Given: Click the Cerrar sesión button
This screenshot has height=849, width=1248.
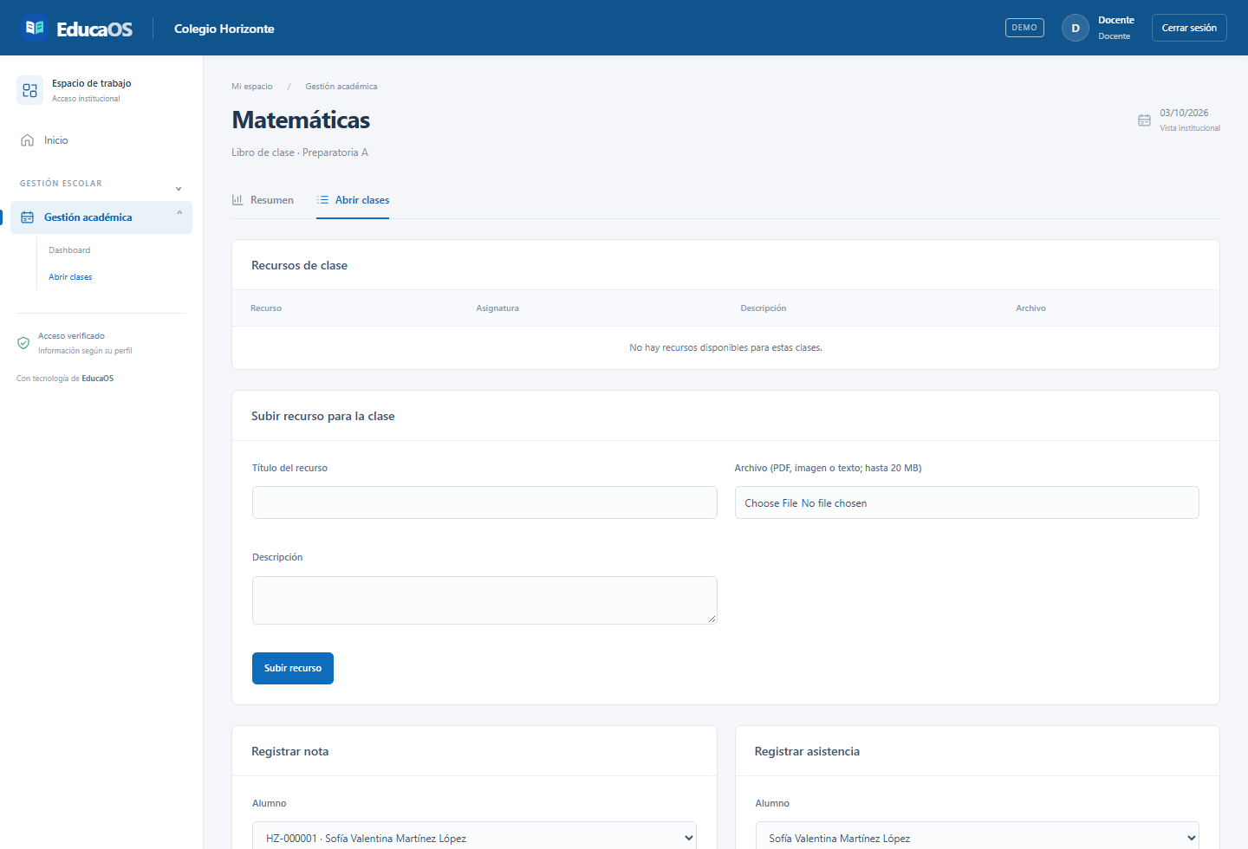Looking at the screenshot, I should click(x=1189, y=28).
